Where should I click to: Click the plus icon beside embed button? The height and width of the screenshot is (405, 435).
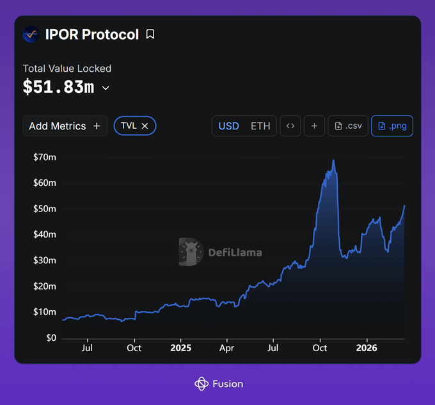click(x=314, y=126)
